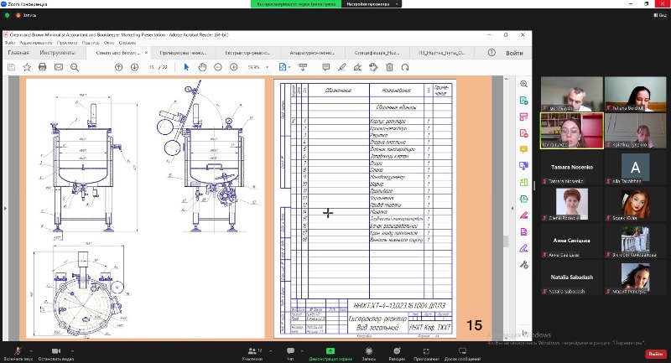671x363 pixels.
Task: Click the red 'Выйти' leave meeting button
Action: 655,354
